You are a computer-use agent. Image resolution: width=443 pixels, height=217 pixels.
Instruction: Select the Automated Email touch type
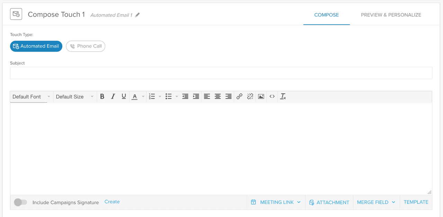(x=36, y=46)
